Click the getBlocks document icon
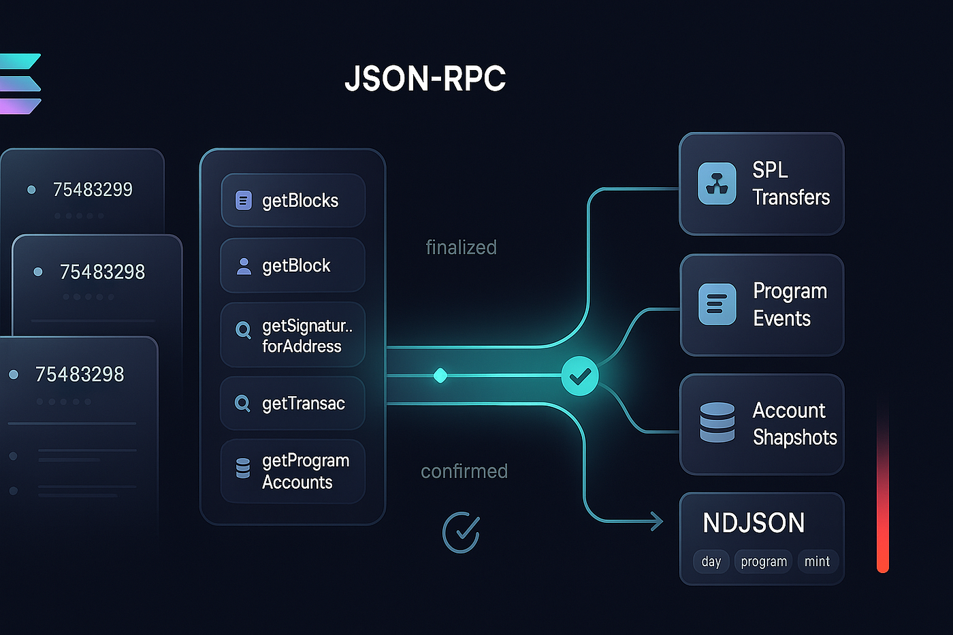 point(243,200)
